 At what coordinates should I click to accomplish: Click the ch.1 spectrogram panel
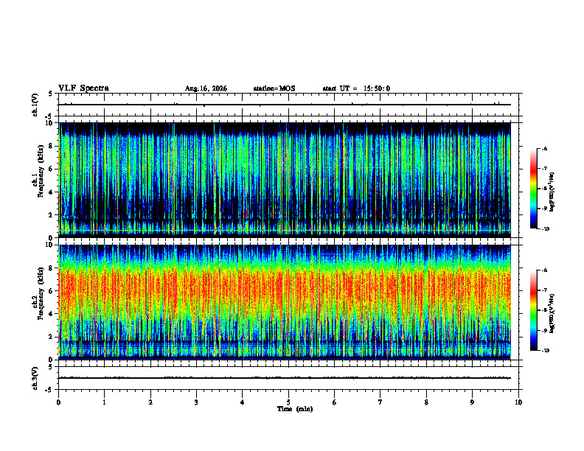[285, 180]
